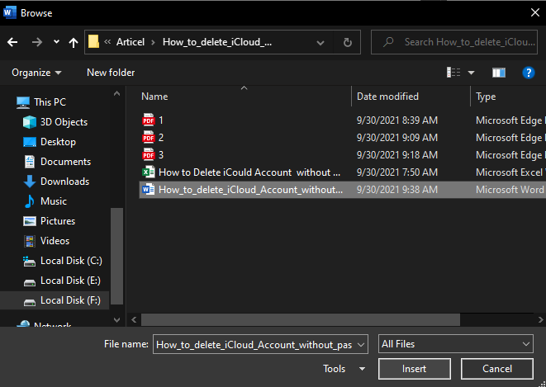Create a New folder
Viewport: 546px width, 387px height.
coord(111,73)
